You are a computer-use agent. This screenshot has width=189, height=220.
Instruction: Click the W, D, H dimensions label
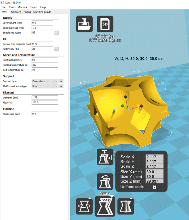coord(139,59)
